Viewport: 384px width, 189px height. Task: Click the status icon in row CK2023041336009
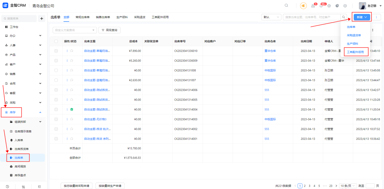(72, 61)
